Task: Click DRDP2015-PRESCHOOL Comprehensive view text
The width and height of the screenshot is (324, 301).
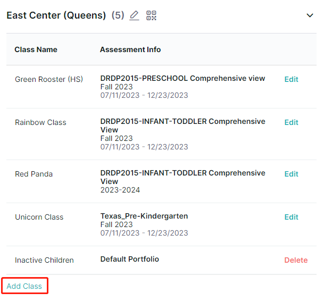Action: tap(182, 79)
